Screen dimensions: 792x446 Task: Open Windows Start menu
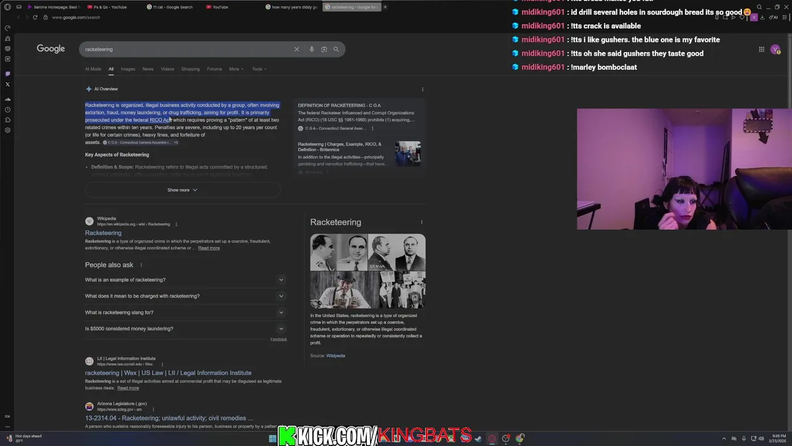point(272,439)
